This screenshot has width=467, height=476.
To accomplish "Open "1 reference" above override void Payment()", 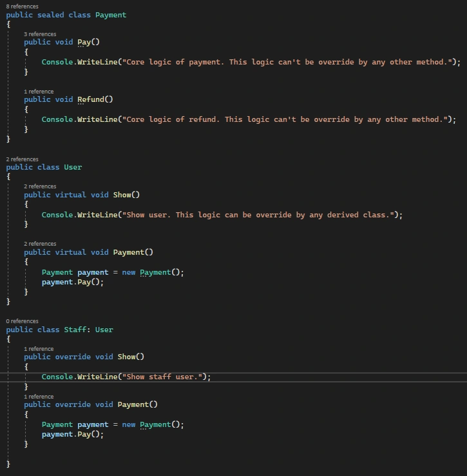I will [39, 397].
